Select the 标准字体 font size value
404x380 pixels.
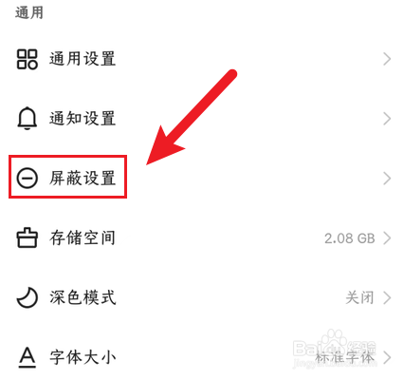point(344,357)
